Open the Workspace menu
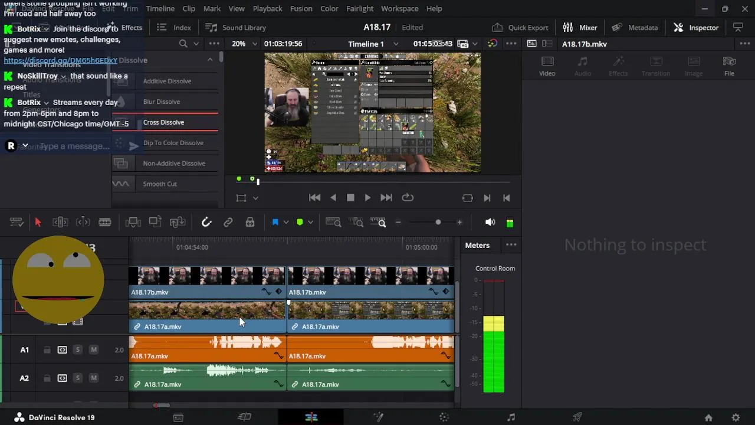Viewport: 755px width, 425px height. point(400,9)
